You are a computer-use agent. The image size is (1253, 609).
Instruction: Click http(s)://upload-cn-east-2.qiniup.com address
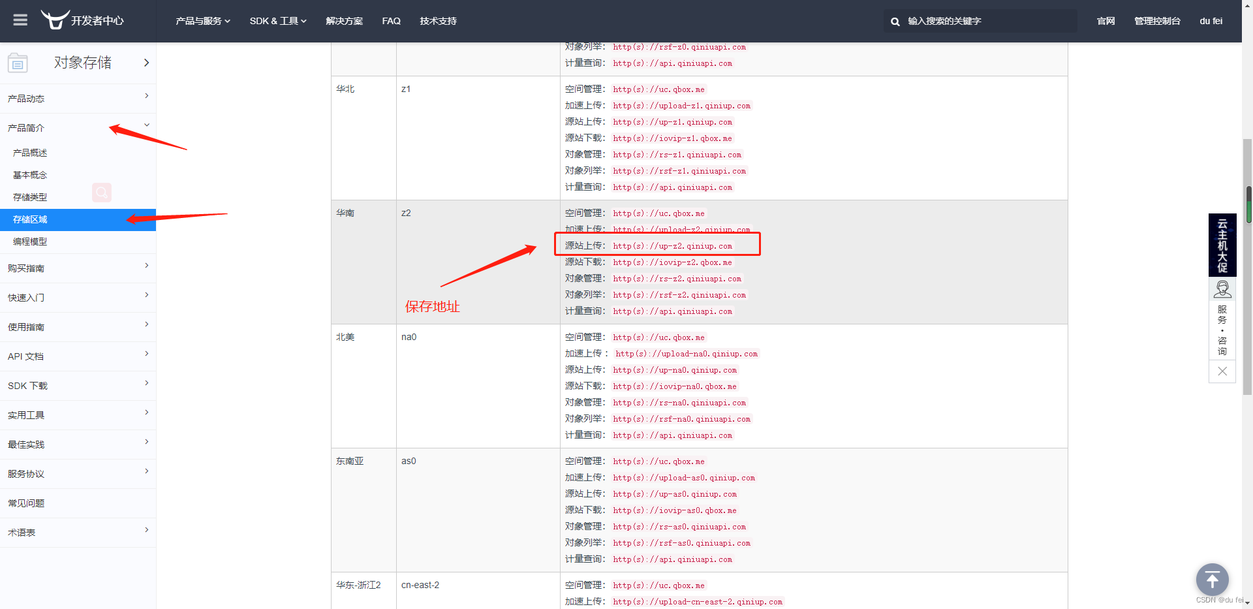tap(698, 602)
